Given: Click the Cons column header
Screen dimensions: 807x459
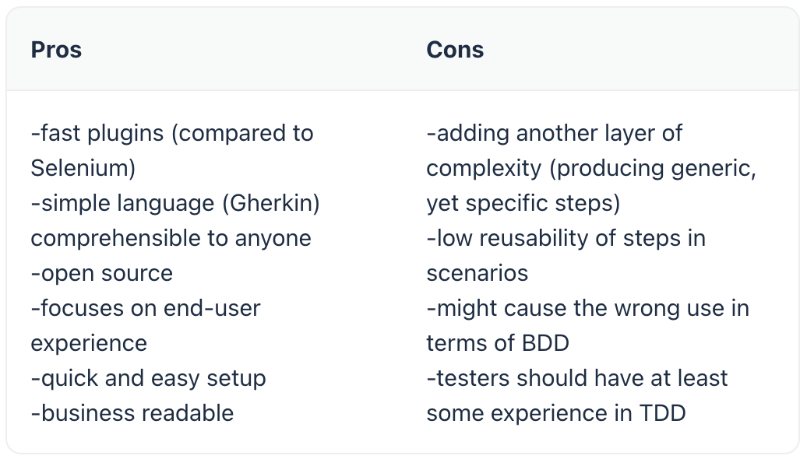Looking at the screenshot, I should 455,50.
